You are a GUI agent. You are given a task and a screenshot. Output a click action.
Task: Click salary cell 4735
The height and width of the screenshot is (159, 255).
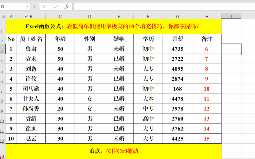pos(177,49)
